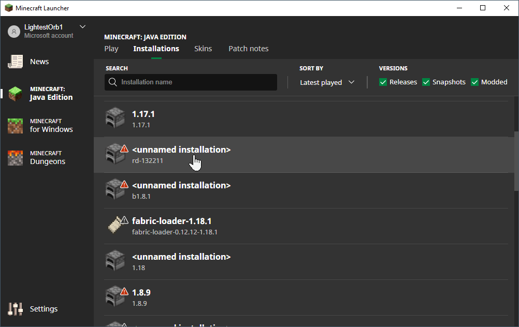Click the fabric-loader-1.18.1 loom icon
519x327 pixels.
coord(115,225)
